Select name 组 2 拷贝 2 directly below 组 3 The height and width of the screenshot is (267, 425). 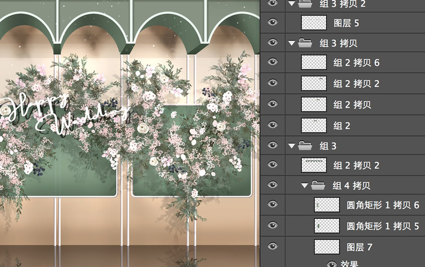[x=357, y=165]
